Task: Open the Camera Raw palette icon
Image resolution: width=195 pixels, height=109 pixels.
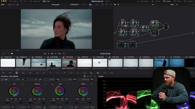Action: coord(3,73)
